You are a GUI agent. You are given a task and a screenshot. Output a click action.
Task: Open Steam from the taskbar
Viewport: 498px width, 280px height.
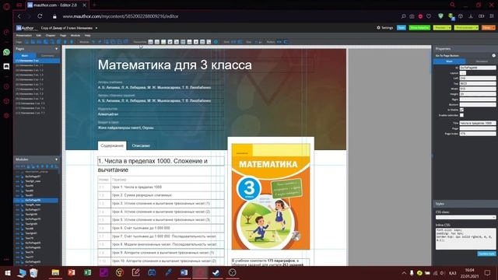pyautogui.click(x=216, y=273)
